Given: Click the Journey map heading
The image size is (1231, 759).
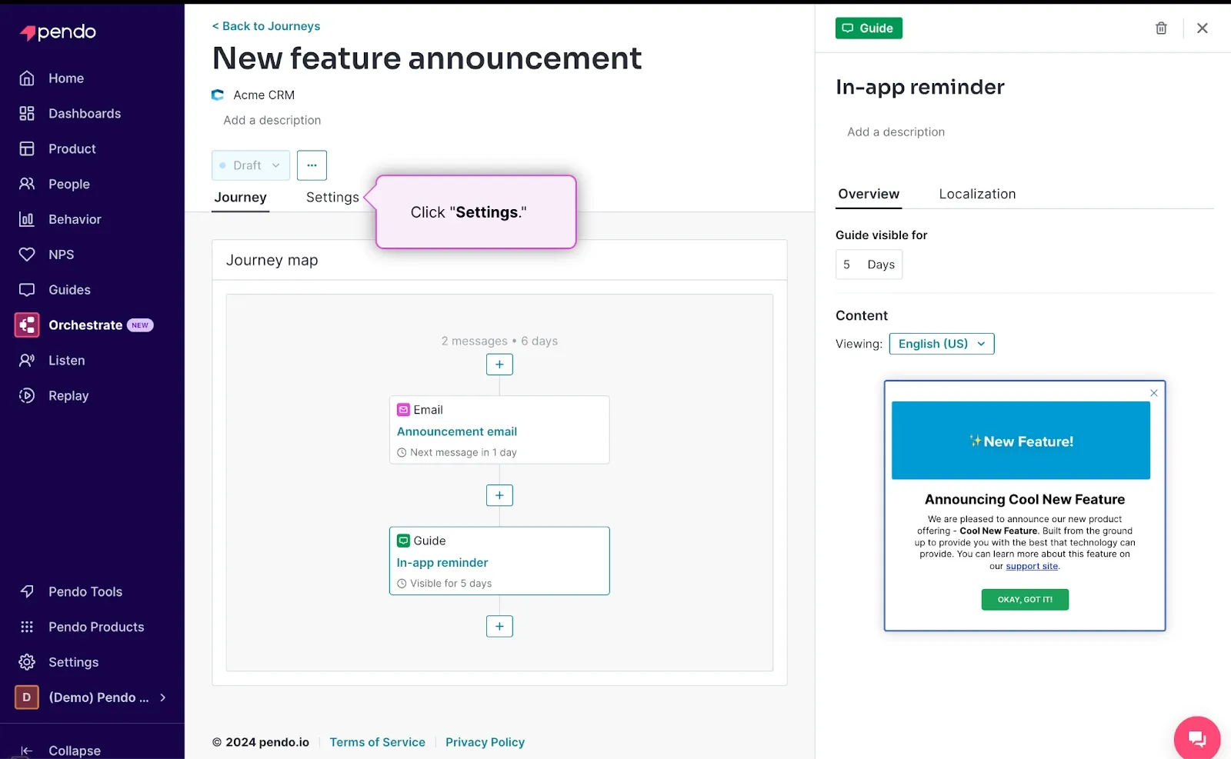Looking at the screenshot, I should pos(272,261).
